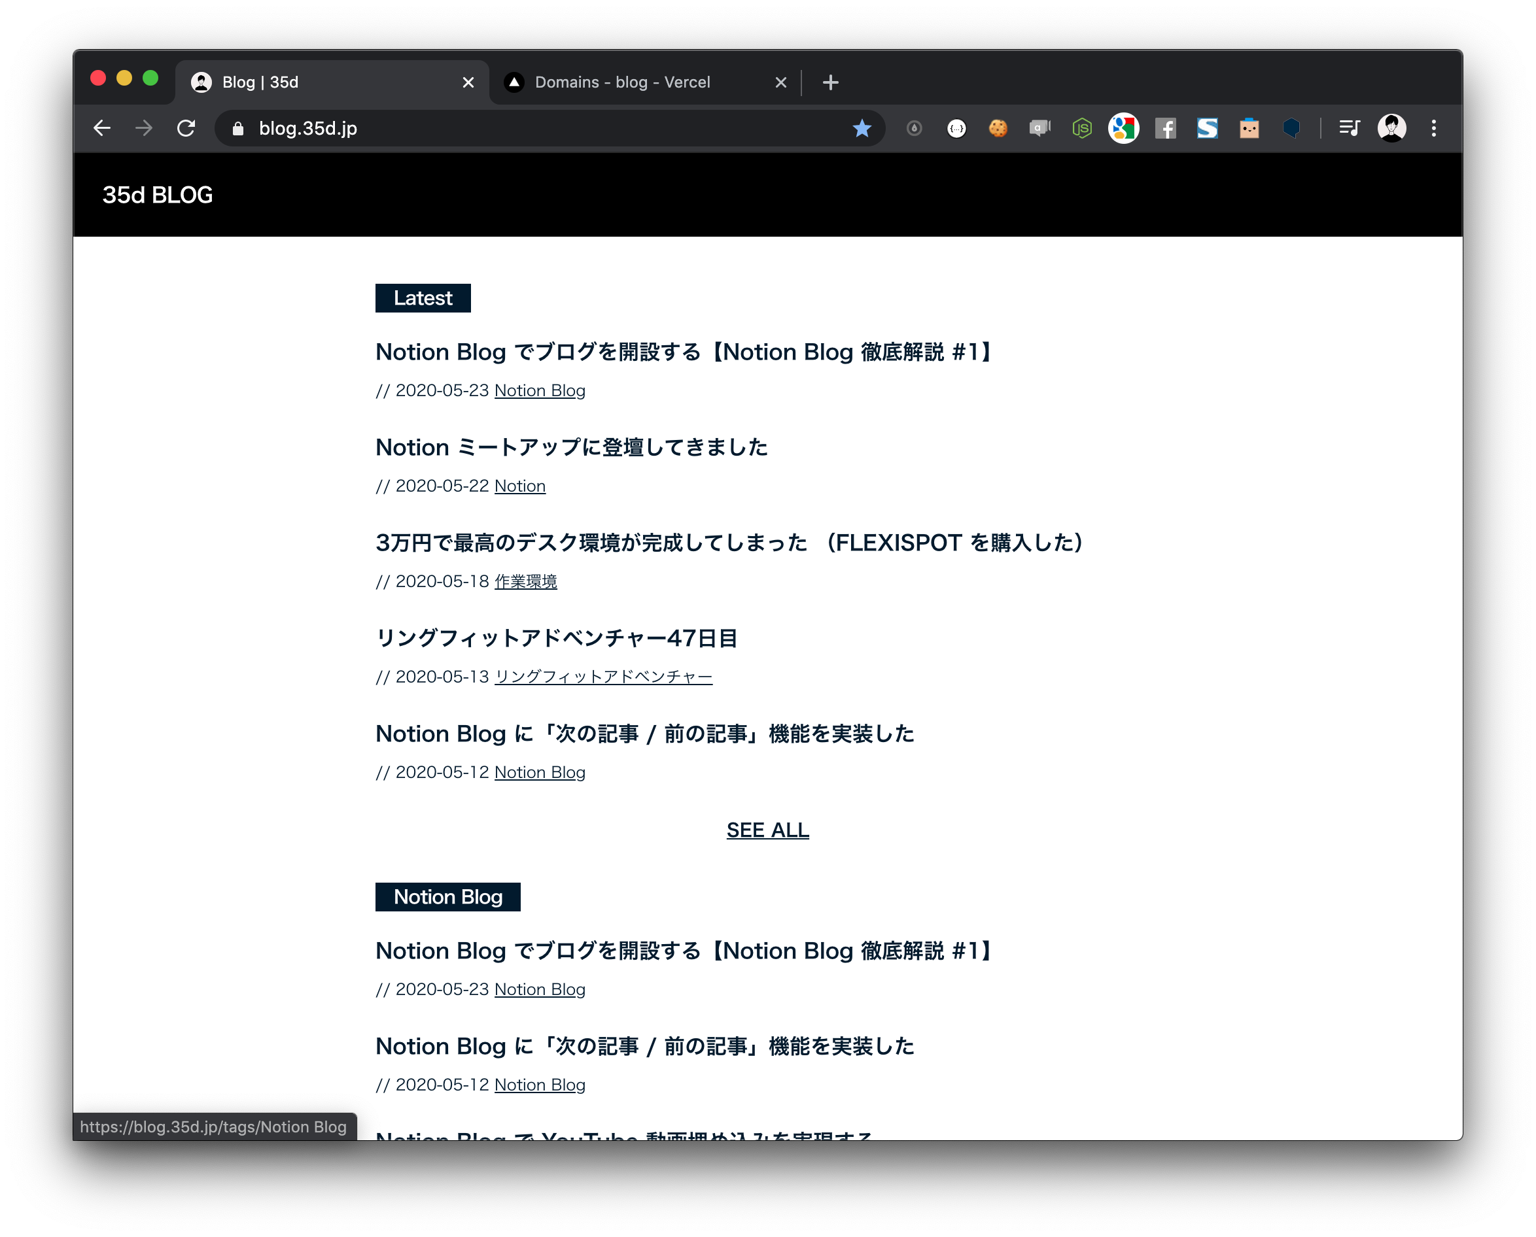Open the Chrome profile avatar
This screenshot has height=1237, width=1536.
point(1391,128)
